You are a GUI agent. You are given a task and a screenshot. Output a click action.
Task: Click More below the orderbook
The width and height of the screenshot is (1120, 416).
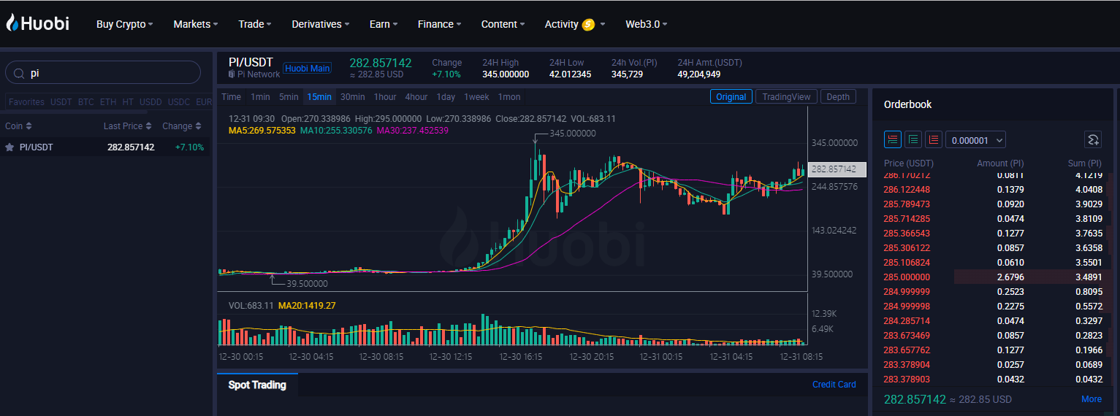tap(1092, 399)
